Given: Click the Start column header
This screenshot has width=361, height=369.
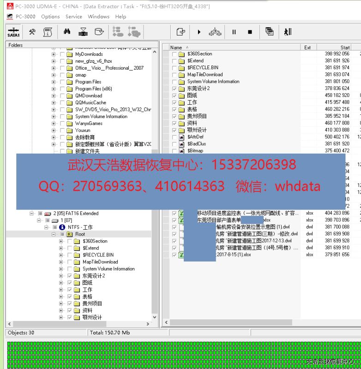Looking at the screenshot, I should pos(345,48).
